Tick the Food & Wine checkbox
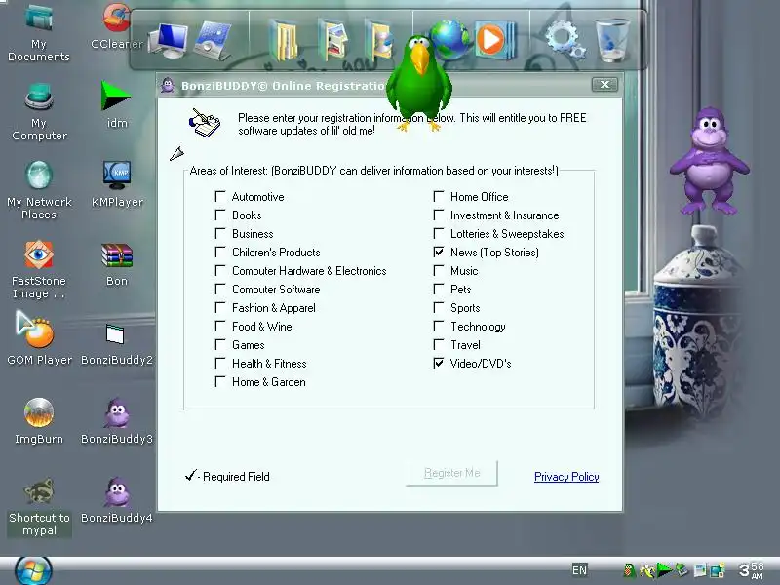The height and width of the screenshot is (585, 780). 220,327
